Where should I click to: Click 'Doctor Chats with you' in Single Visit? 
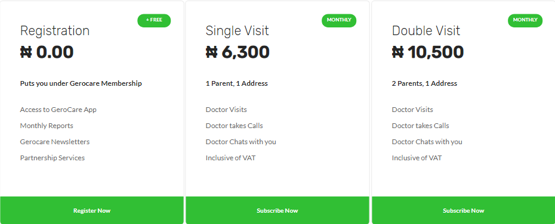coord(240,142)
